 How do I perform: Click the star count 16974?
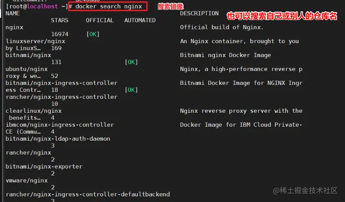point(60,34)
